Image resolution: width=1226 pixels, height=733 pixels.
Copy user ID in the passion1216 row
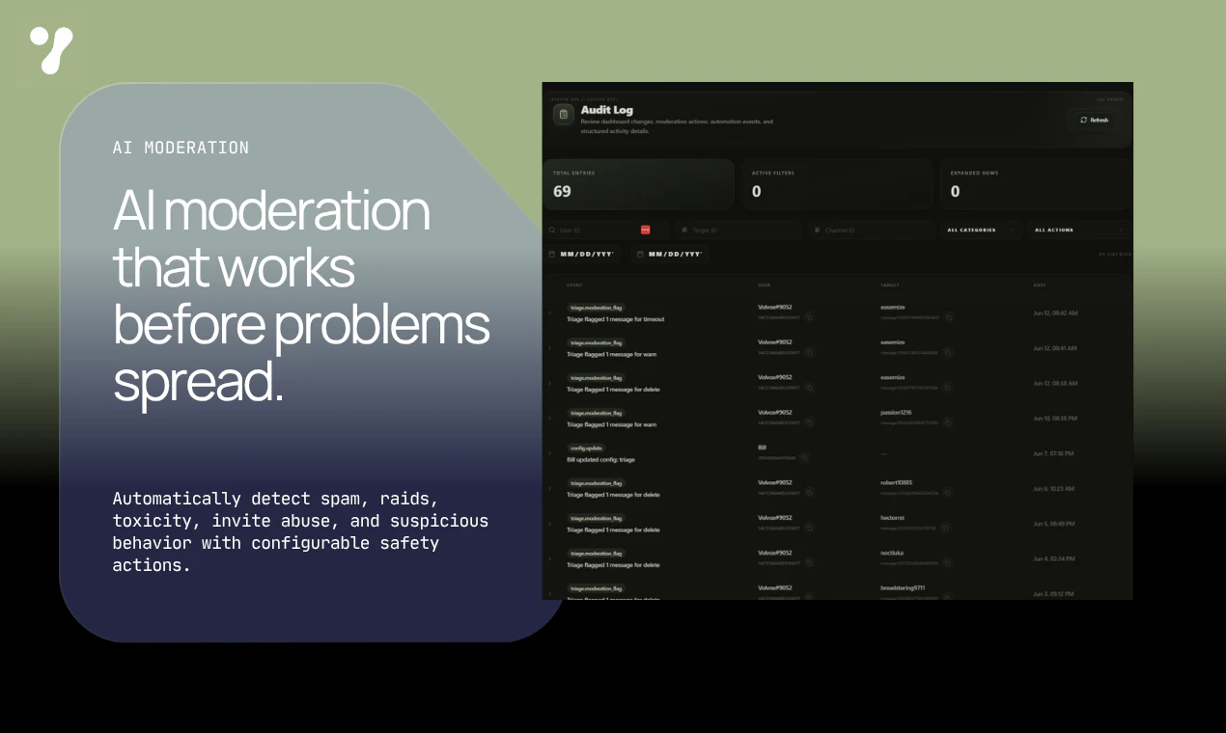[809, 422]
